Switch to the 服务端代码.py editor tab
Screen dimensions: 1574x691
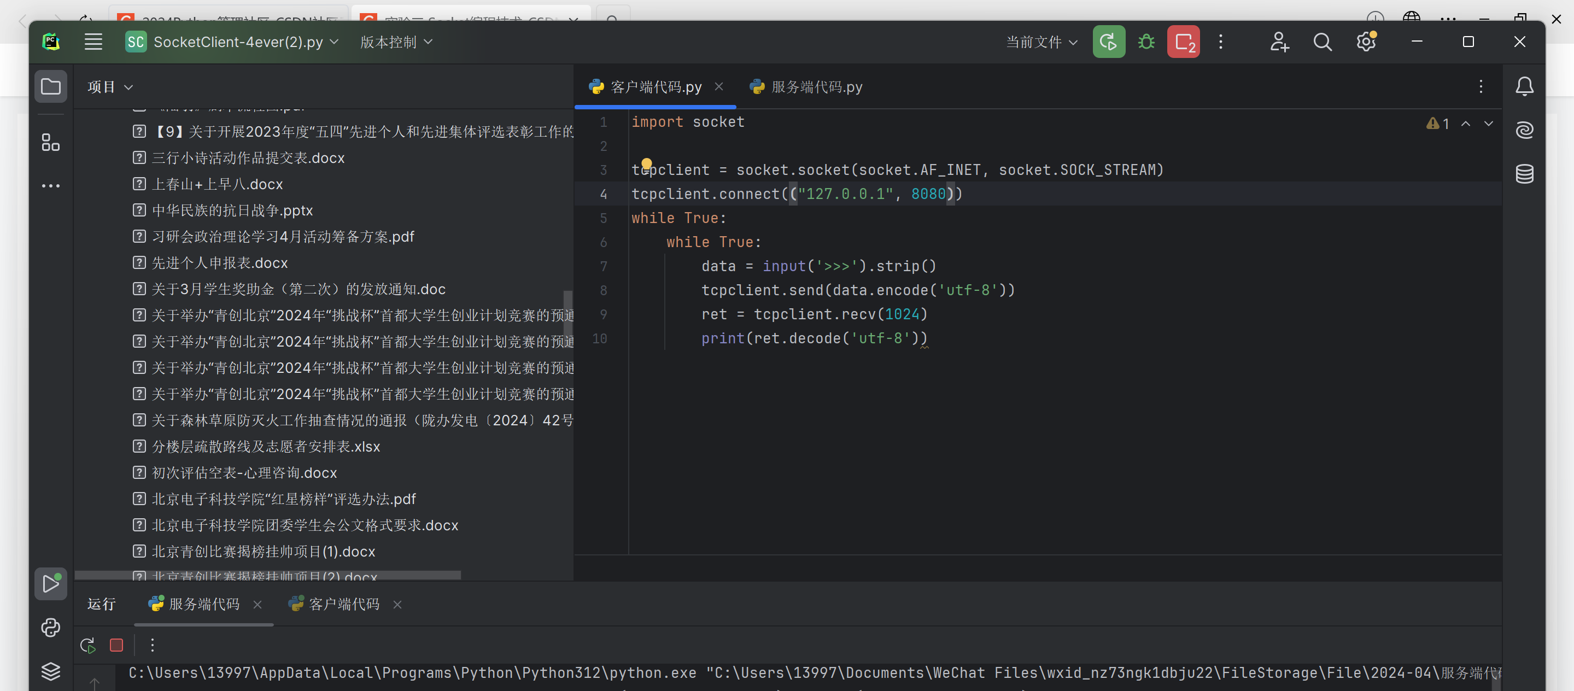[805, 87]
